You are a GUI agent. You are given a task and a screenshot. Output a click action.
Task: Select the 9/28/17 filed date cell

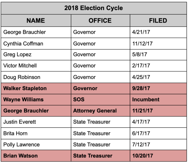coord(141,88)
